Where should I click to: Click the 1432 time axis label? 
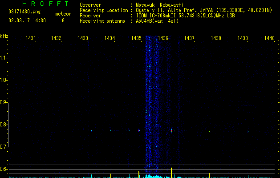click(x=56, y=38)
